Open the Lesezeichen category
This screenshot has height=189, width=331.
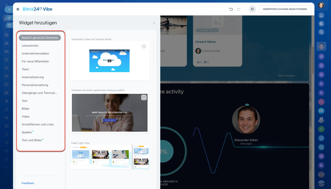click(30, 46)
